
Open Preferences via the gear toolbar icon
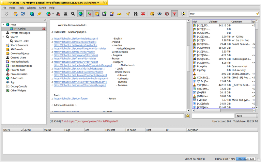tap(6, 14)
